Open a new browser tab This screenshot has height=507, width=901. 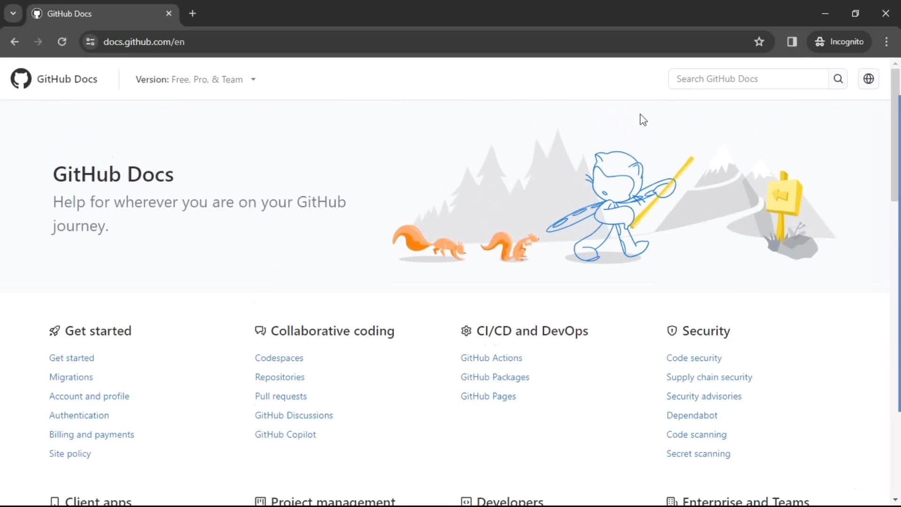192,14
